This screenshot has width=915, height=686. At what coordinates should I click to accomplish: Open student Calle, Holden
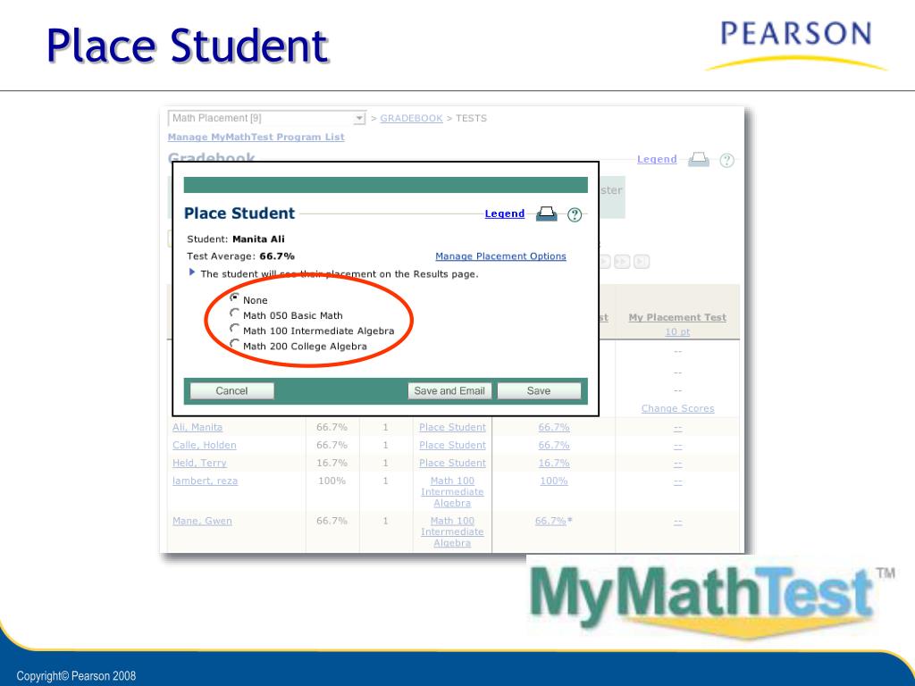(205, 445)
